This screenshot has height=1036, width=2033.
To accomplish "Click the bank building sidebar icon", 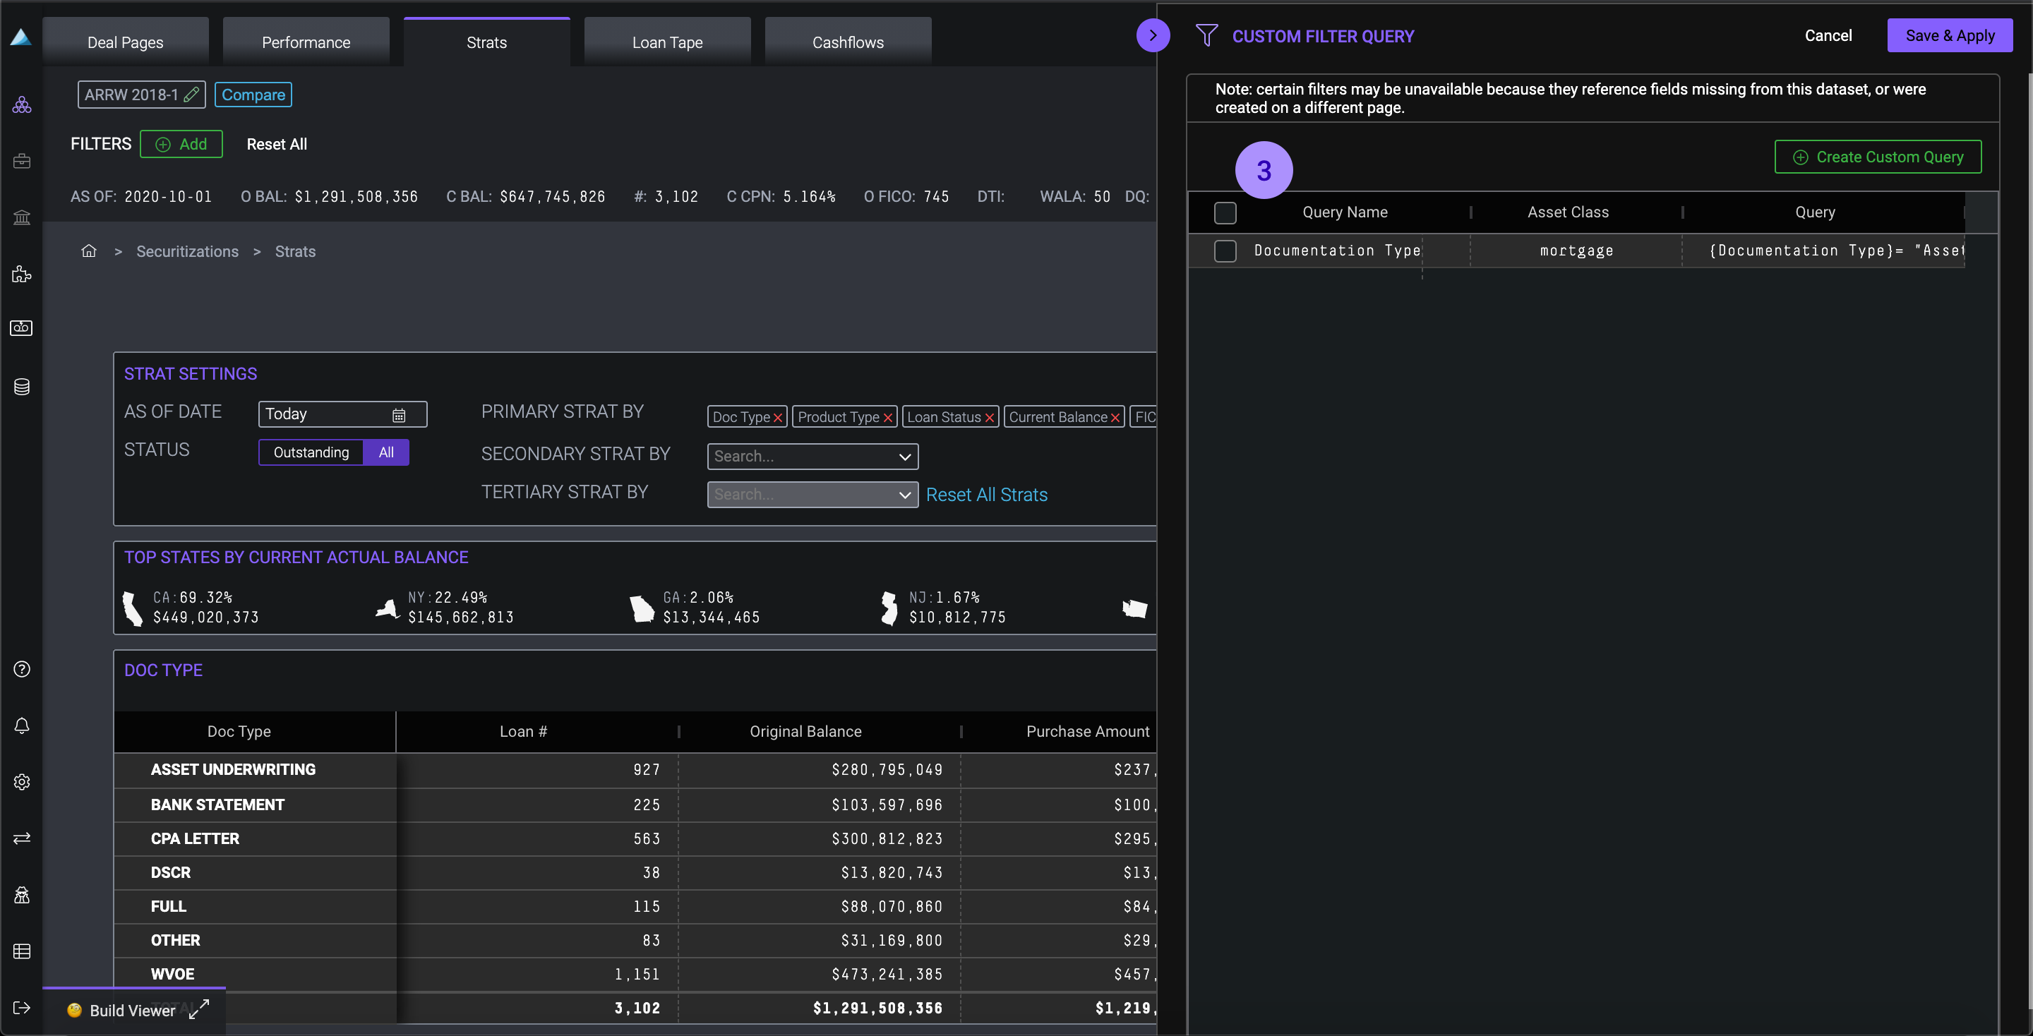I will tap(22, 217).
